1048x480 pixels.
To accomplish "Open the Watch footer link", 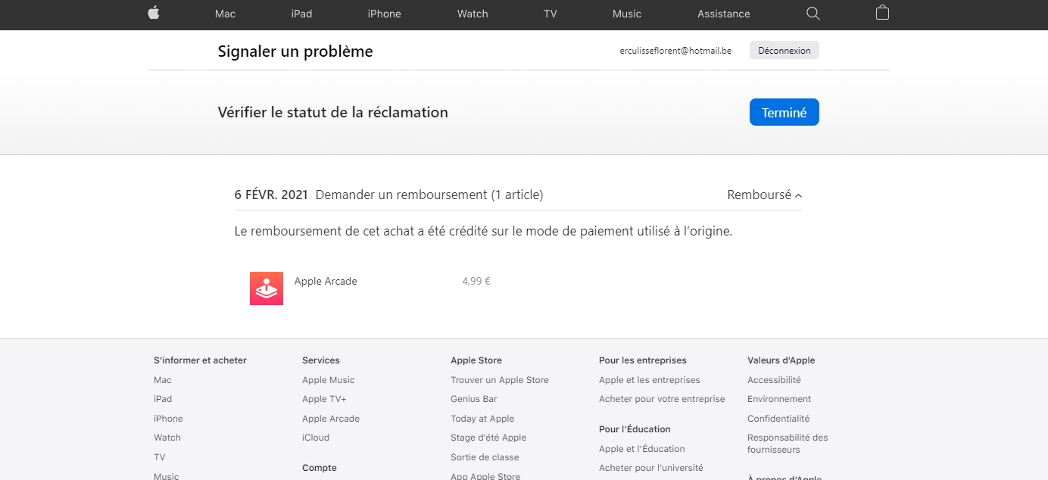I will pyautogui.click(x=167, y=438).
